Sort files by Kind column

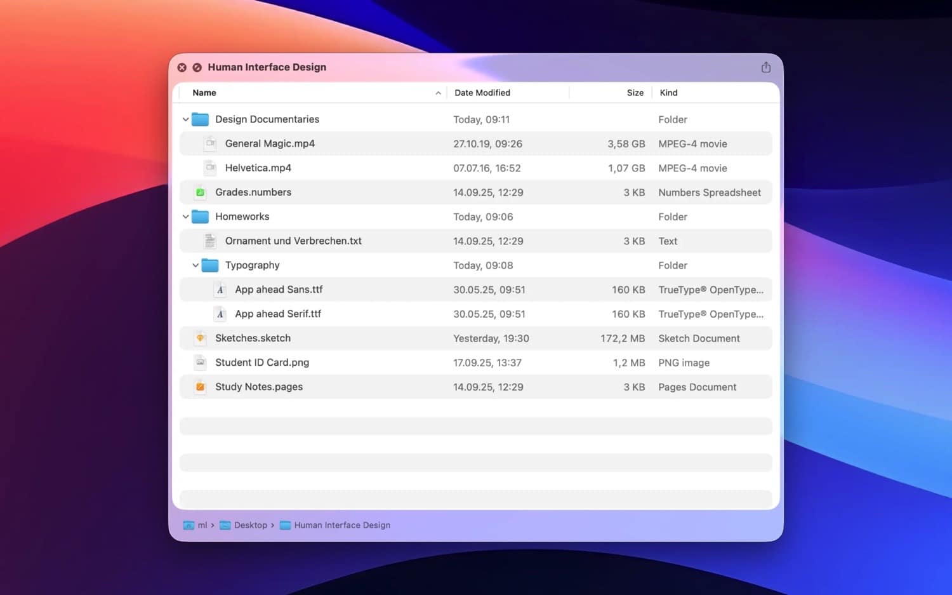[x=668, y=93]
